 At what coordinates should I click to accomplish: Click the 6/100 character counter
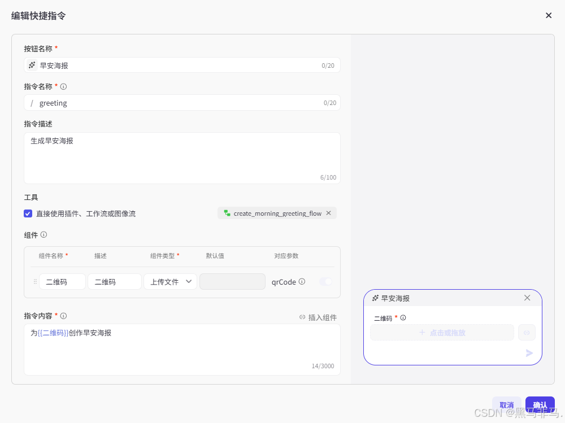(x=328, y=177)
